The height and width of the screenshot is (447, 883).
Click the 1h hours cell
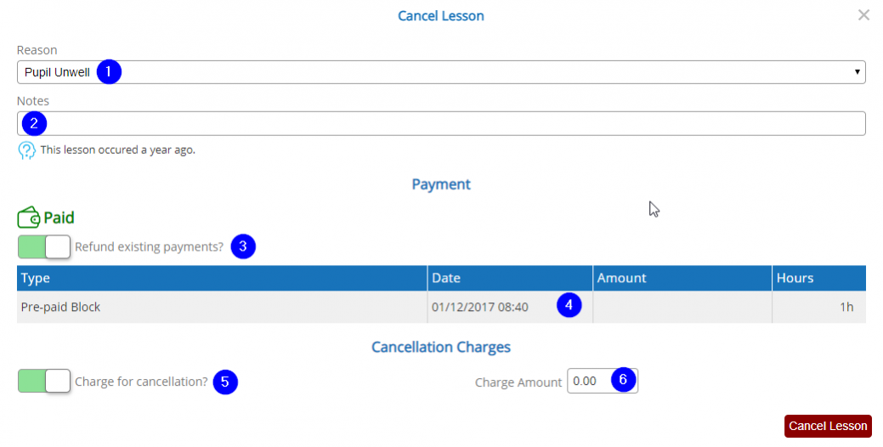818,307
